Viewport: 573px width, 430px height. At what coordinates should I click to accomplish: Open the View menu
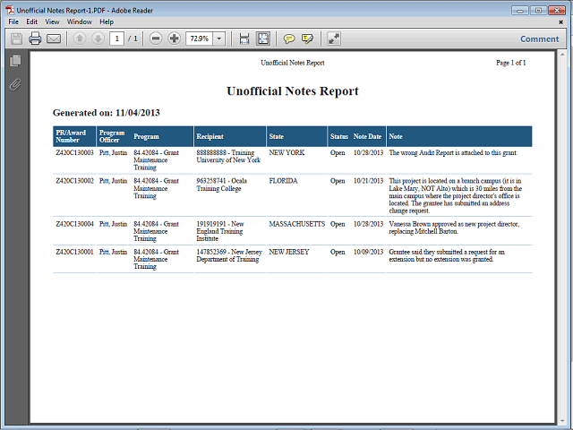[x=52, y=21]
